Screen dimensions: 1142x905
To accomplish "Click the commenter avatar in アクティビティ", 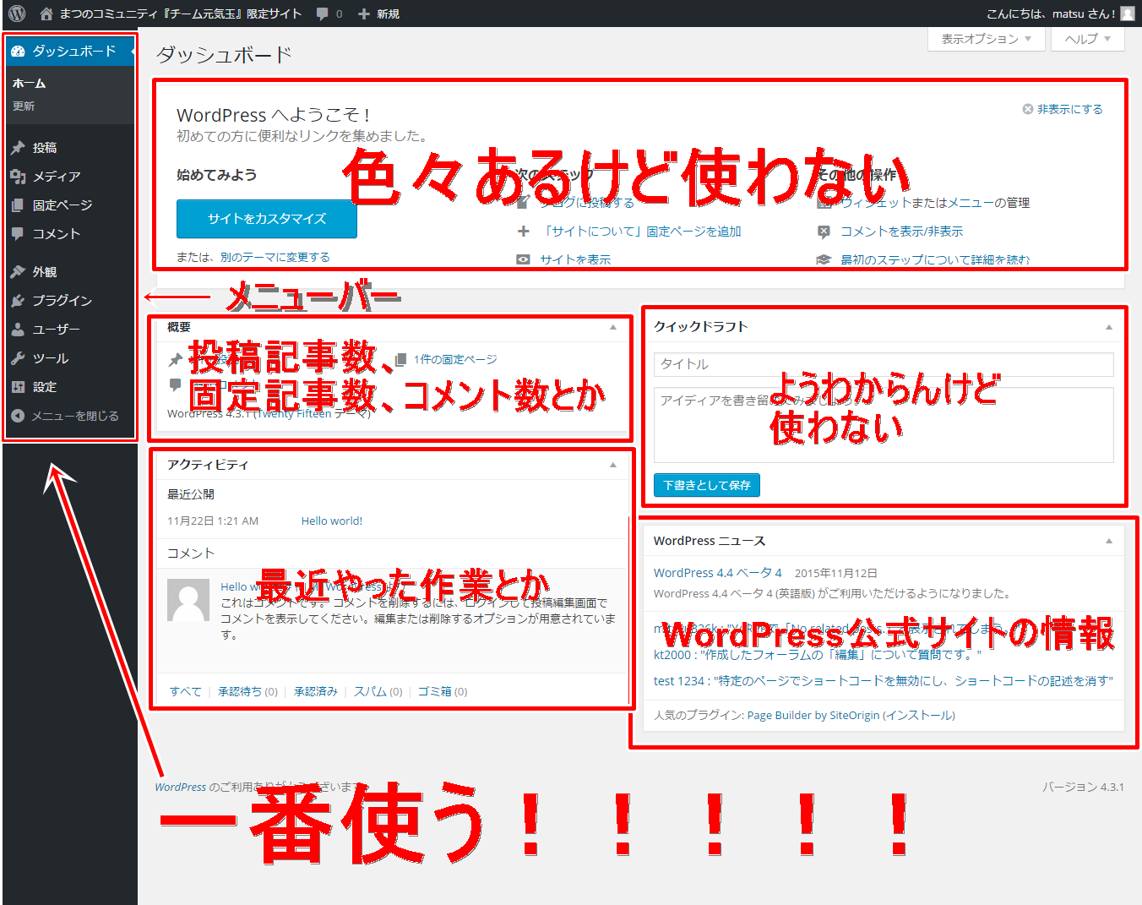I will pos(188,600).
